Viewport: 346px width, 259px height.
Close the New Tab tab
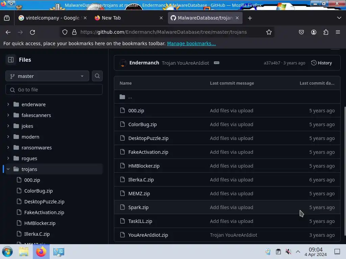pyautogui.click(x=161, y=18)
